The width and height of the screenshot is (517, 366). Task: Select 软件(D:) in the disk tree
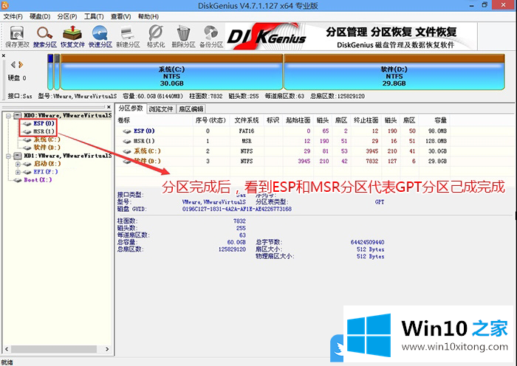coord(47,148)
